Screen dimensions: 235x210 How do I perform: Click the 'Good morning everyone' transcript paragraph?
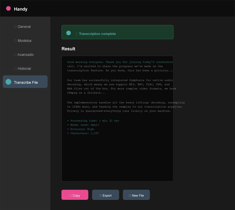(x=120, y=66)
